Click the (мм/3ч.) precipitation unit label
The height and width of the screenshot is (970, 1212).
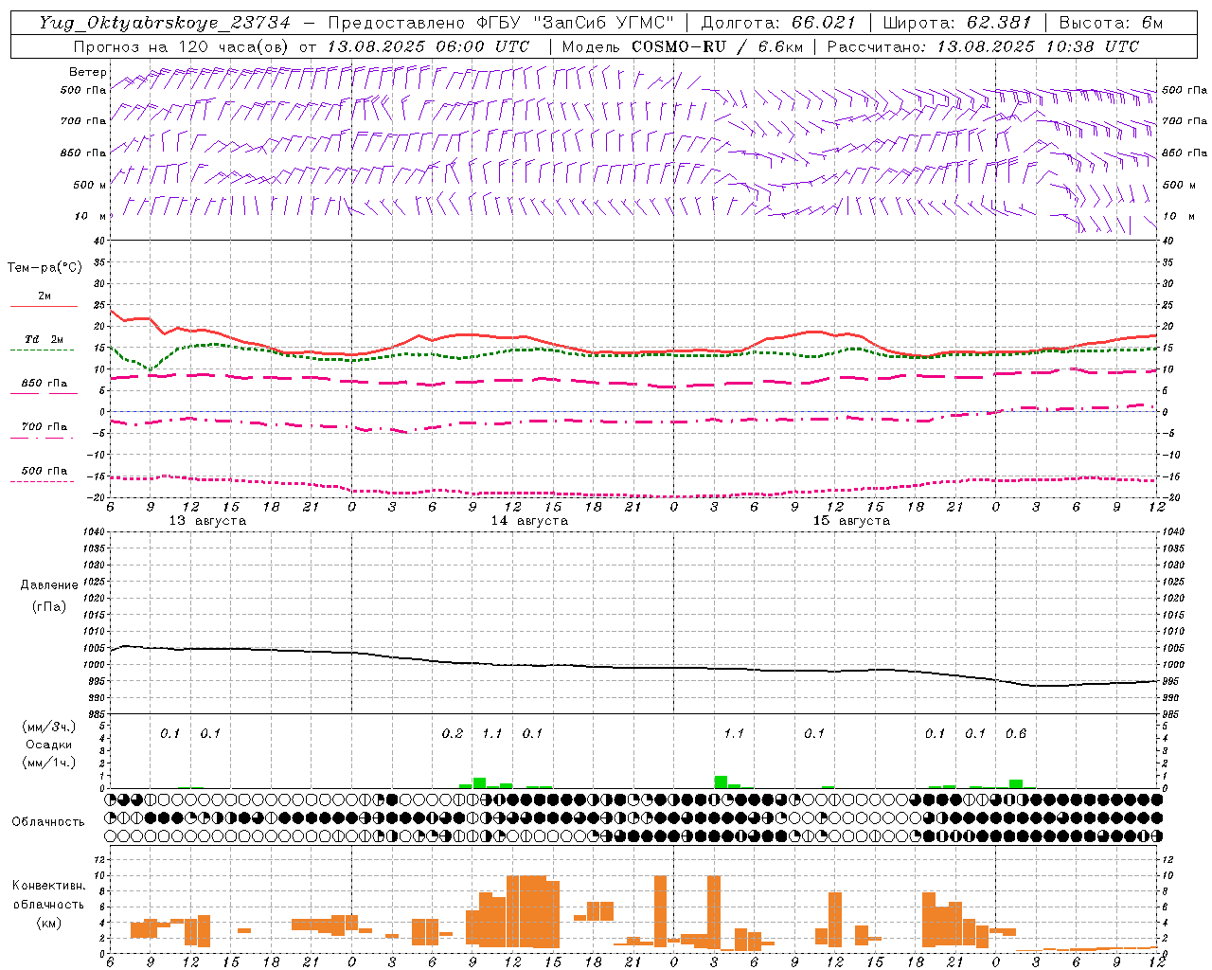(48, 727)
